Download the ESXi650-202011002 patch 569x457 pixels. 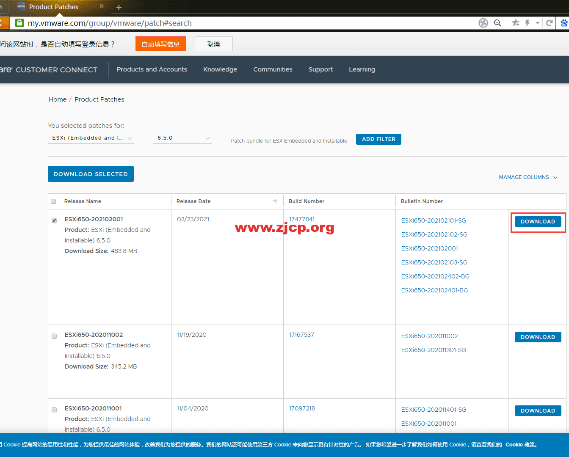(x=538, y=337)
